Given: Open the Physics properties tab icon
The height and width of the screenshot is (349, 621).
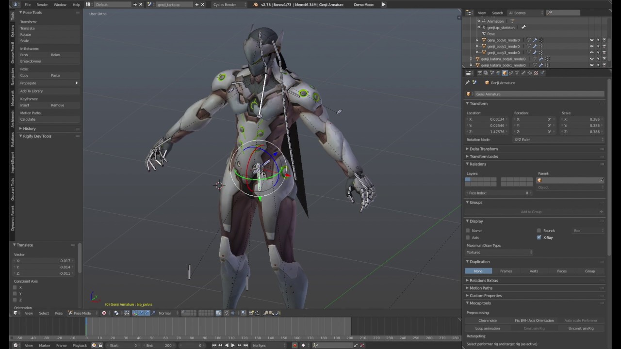Looking at the screenshot, I should click(542, 73).
